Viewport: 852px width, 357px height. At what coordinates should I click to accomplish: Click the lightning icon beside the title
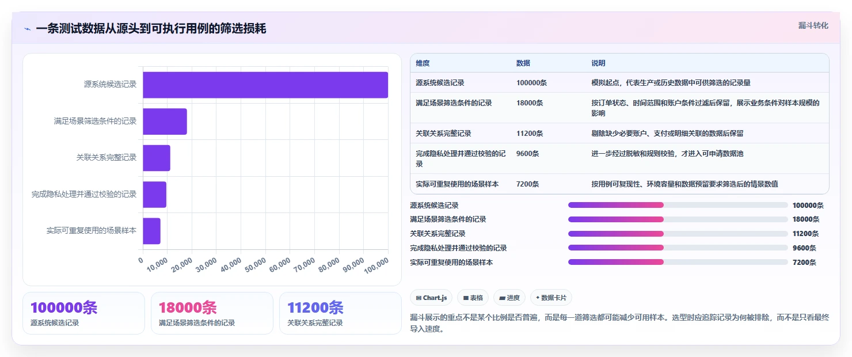tap(28, 29)
